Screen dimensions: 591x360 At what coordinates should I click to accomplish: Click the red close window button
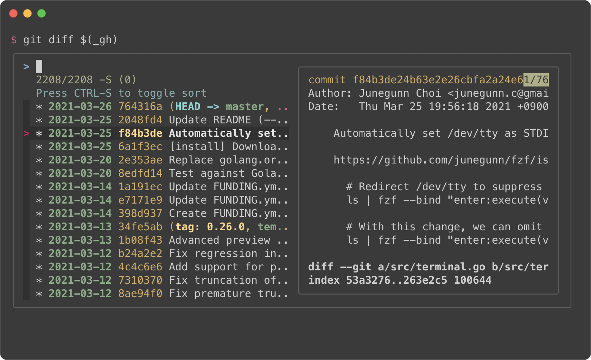coord(13,13)
